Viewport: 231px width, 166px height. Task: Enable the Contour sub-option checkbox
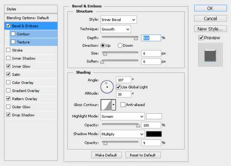[13, 34]
